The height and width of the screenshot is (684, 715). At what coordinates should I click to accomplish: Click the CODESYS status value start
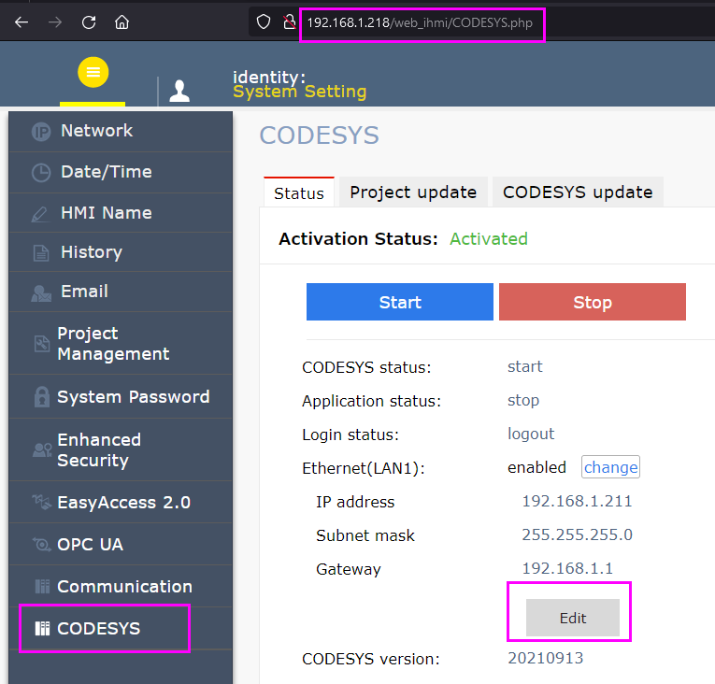point(525,366)
